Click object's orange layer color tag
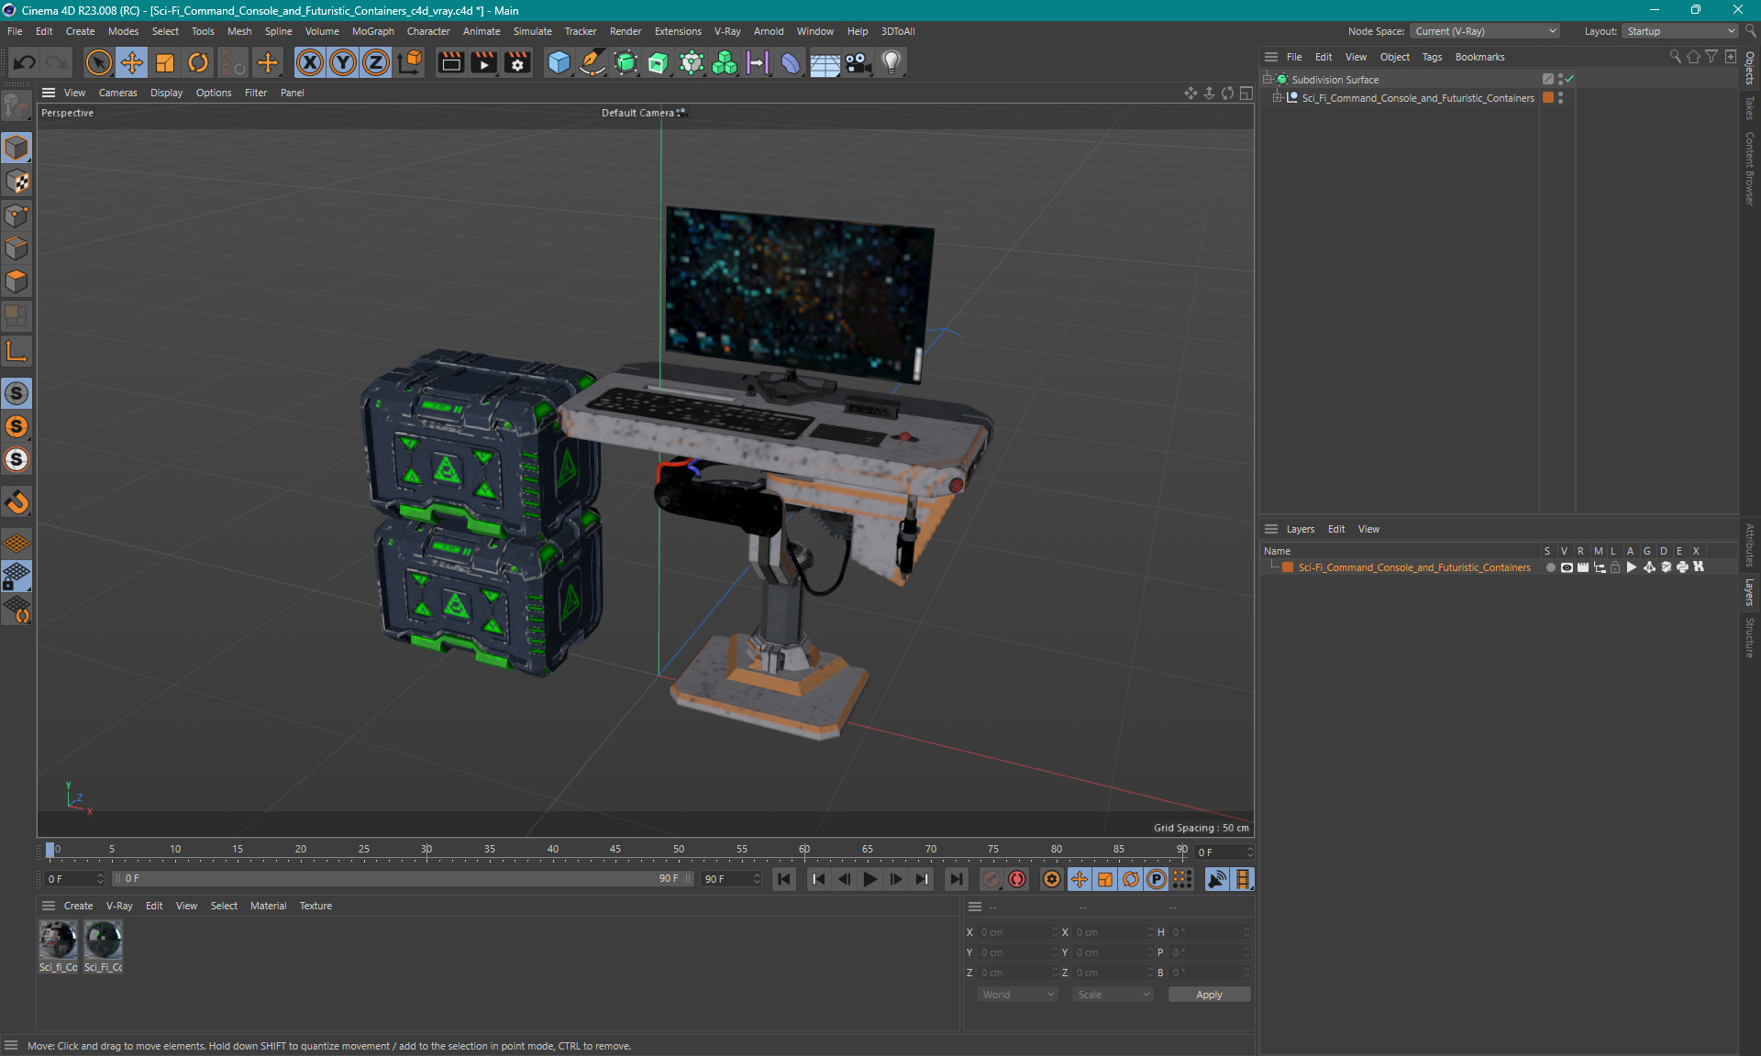1761x1056 pixels. (1548, 98)
